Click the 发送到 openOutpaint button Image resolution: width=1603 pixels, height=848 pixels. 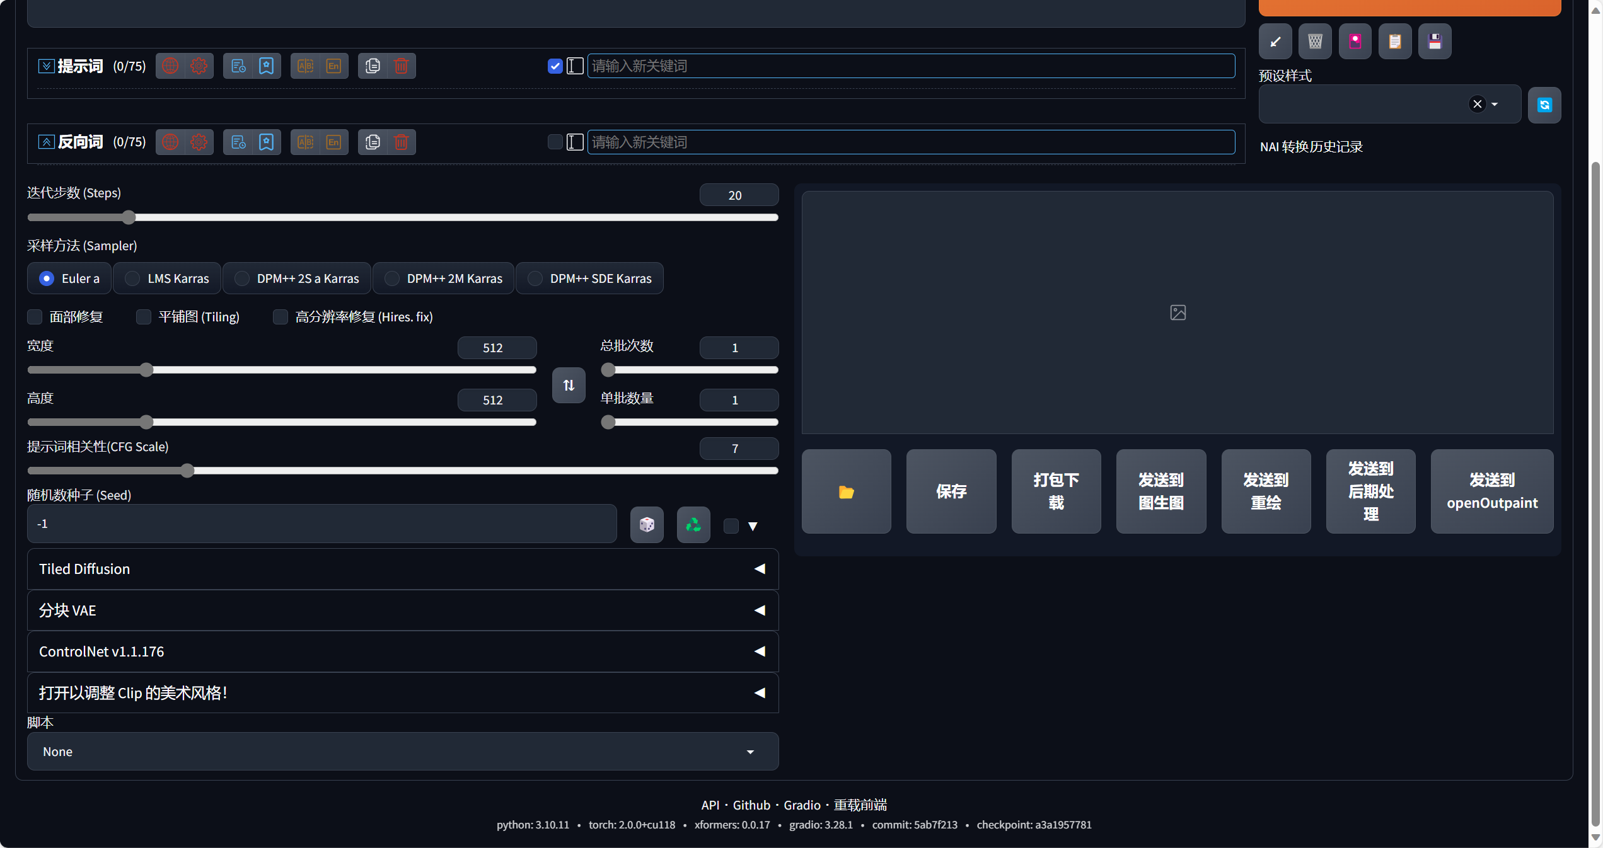(1491, 491)
